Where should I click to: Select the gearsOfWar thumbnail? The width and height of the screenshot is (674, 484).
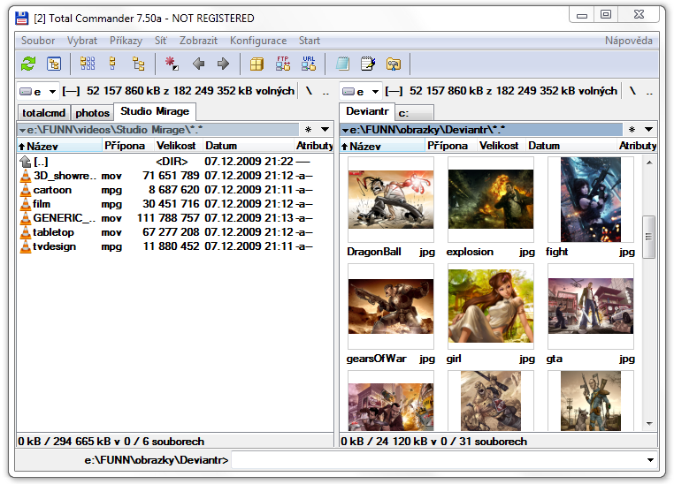click(391, 306)
